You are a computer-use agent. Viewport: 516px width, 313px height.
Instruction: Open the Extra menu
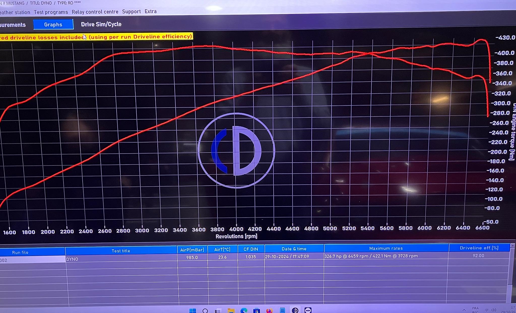pos(150,11)
